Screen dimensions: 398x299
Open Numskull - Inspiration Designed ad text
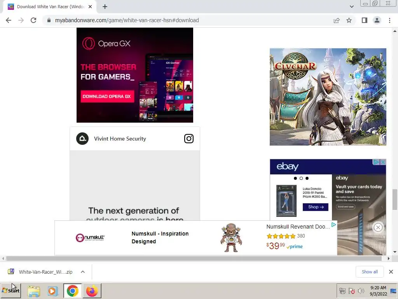click(160, 237)
